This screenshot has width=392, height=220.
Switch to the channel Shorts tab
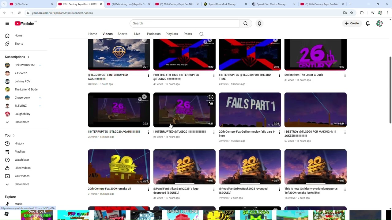pyautogui.click(x=123, y=34)
